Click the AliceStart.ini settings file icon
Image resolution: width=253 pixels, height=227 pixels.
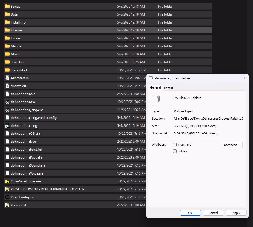click(x=7, y=78)
